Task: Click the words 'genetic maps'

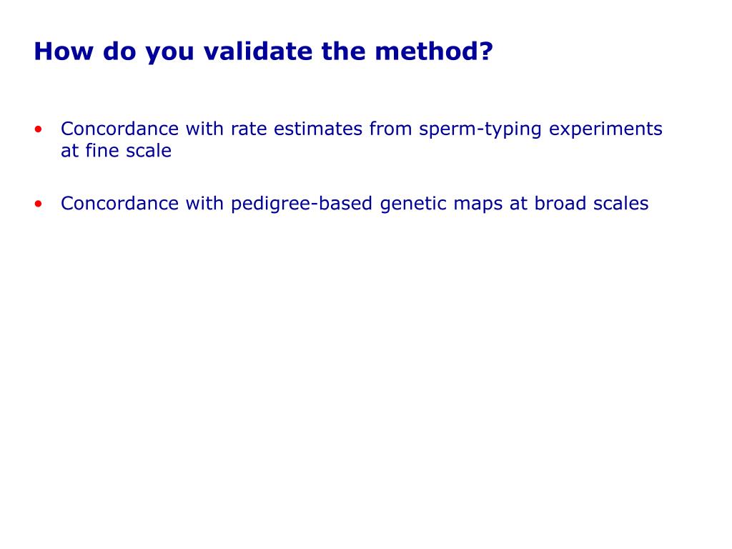Action: pos(441,204)
